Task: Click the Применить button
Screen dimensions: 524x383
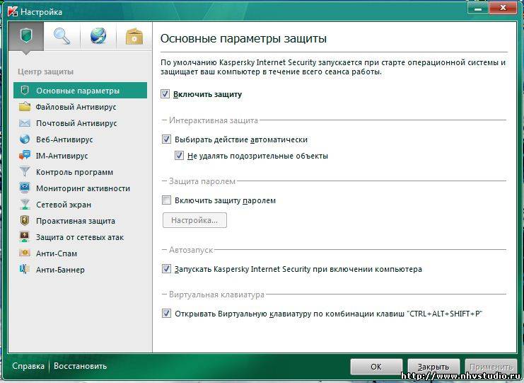Action: (x=491, y=367)
